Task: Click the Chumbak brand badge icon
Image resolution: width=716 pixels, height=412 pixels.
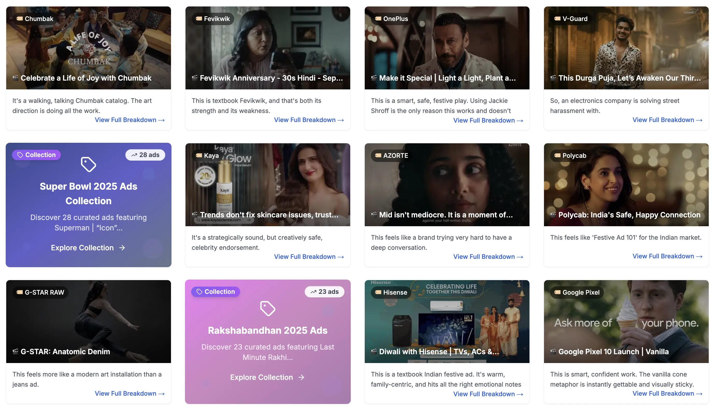Action: [19, 19]
